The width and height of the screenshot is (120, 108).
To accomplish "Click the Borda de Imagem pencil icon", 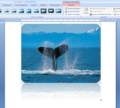I will coord(66,11).
